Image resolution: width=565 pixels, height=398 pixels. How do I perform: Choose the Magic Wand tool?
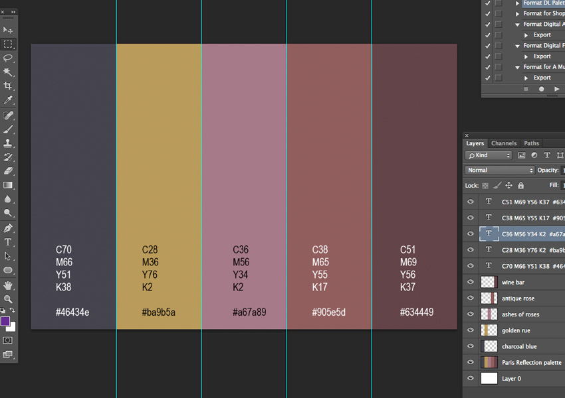pos(8,72)
